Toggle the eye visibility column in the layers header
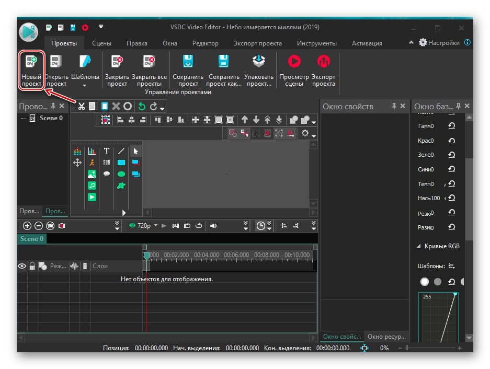The width and height of the screenshot is (490, 369). pos(22,266)
